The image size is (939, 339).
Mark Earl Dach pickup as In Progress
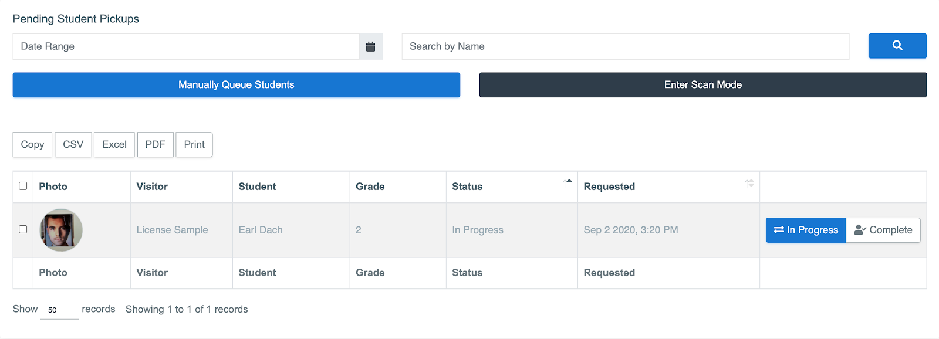[x=805, y=230]
